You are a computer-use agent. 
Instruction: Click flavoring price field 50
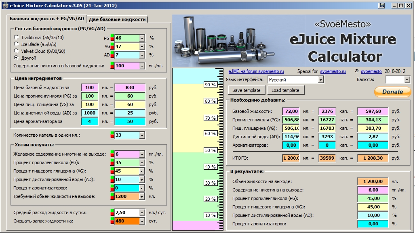point(130,121)
